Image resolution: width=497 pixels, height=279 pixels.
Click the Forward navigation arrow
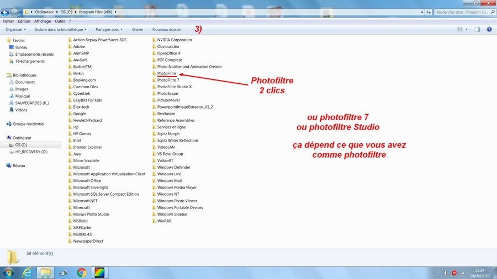tap(14, 12)
